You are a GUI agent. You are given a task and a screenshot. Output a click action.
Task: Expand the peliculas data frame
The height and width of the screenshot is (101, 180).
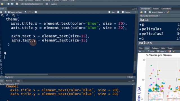[140, 29]
